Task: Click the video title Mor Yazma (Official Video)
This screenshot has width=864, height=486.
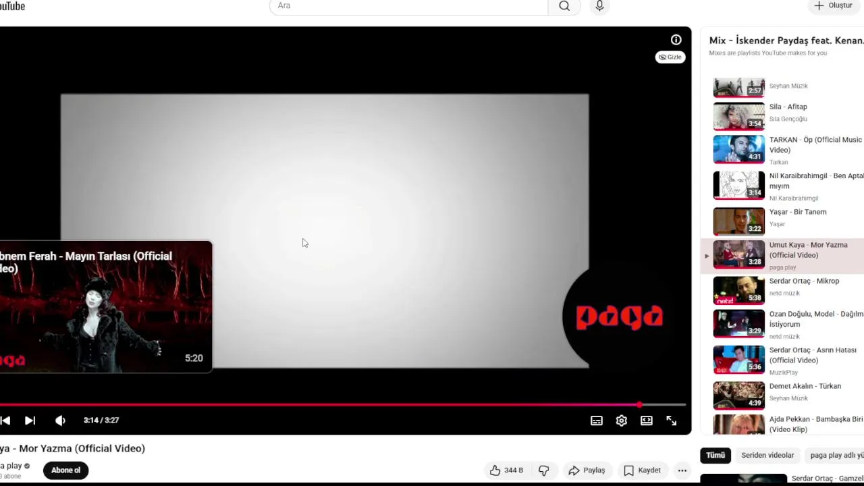Action: coord(72,448)
